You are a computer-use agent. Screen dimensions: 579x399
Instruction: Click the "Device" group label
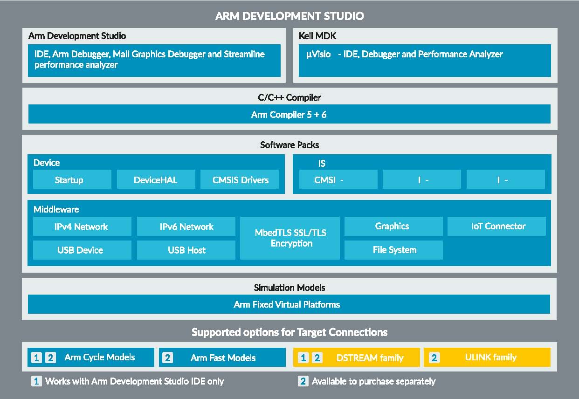[x=47, y=163]
